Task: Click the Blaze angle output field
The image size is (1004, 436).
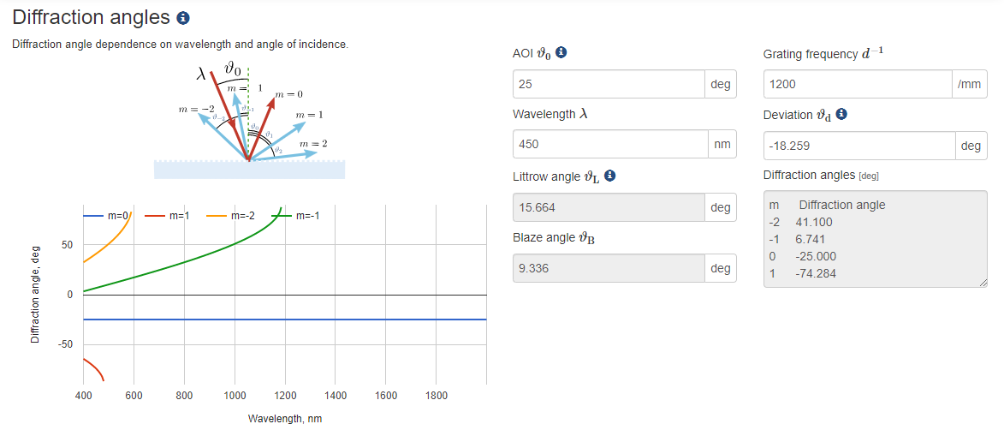Action: [x=609, y=268]
